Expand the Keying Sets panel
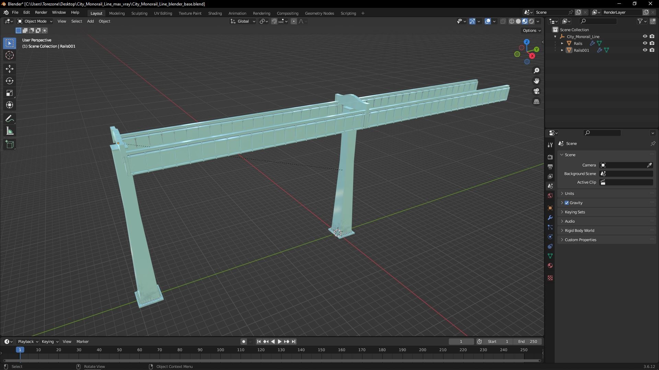Image resolution: width=659 pixels, height=370 pixels. (606, 212)
